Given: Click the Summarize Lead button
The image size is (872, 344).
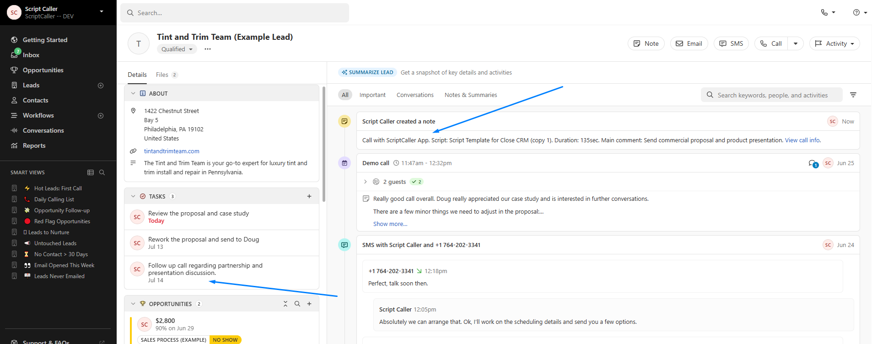Looking at the screenshot, I should coord(367,72).
